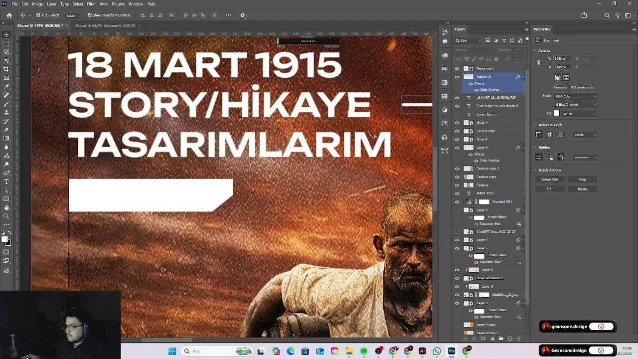
Task: Select the Rectangle shape tool
Action: (x=6, y=199)
